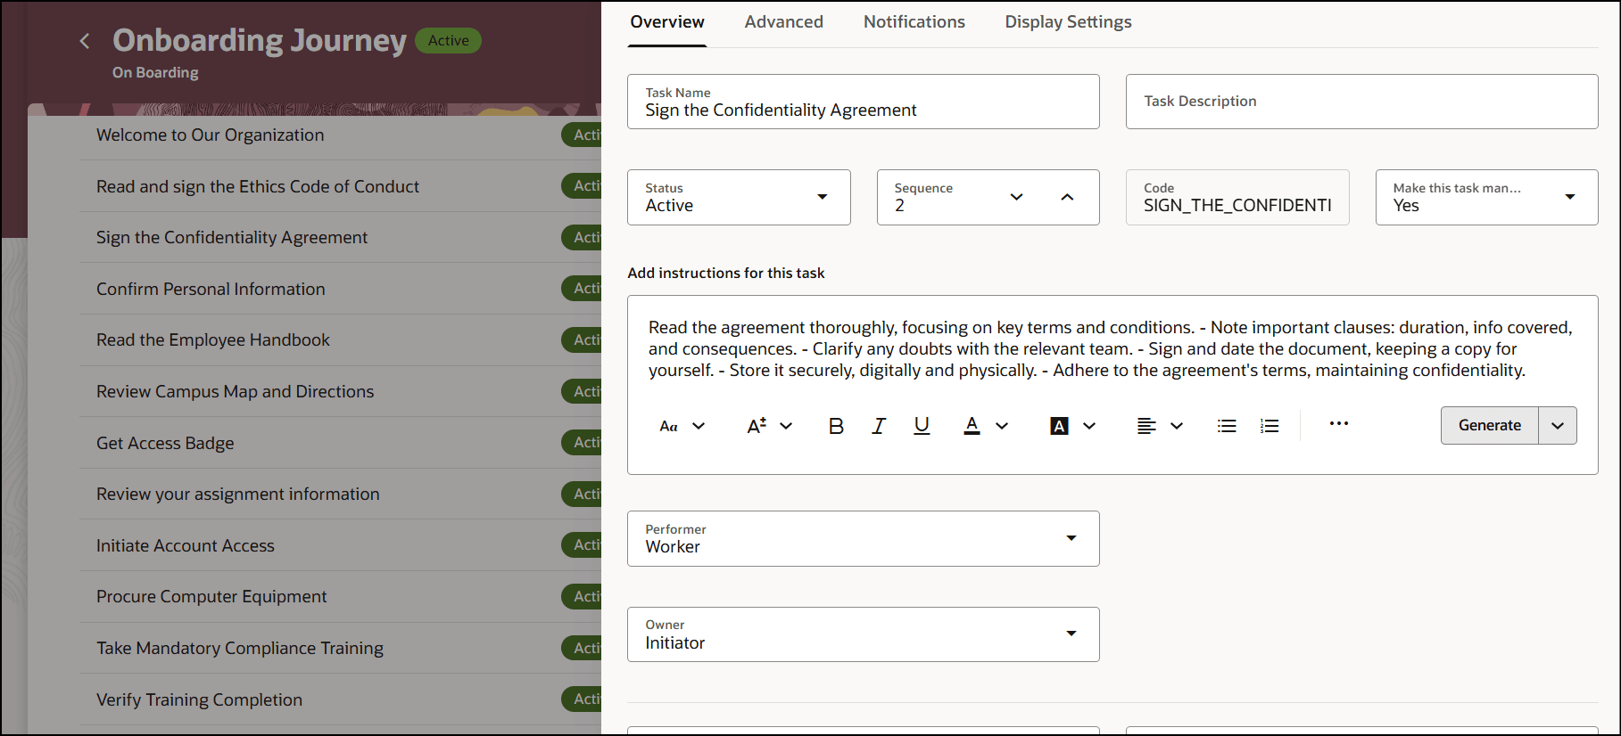Open the font size menu
This screenshot has height=736, width=1621.
(757, 426)
